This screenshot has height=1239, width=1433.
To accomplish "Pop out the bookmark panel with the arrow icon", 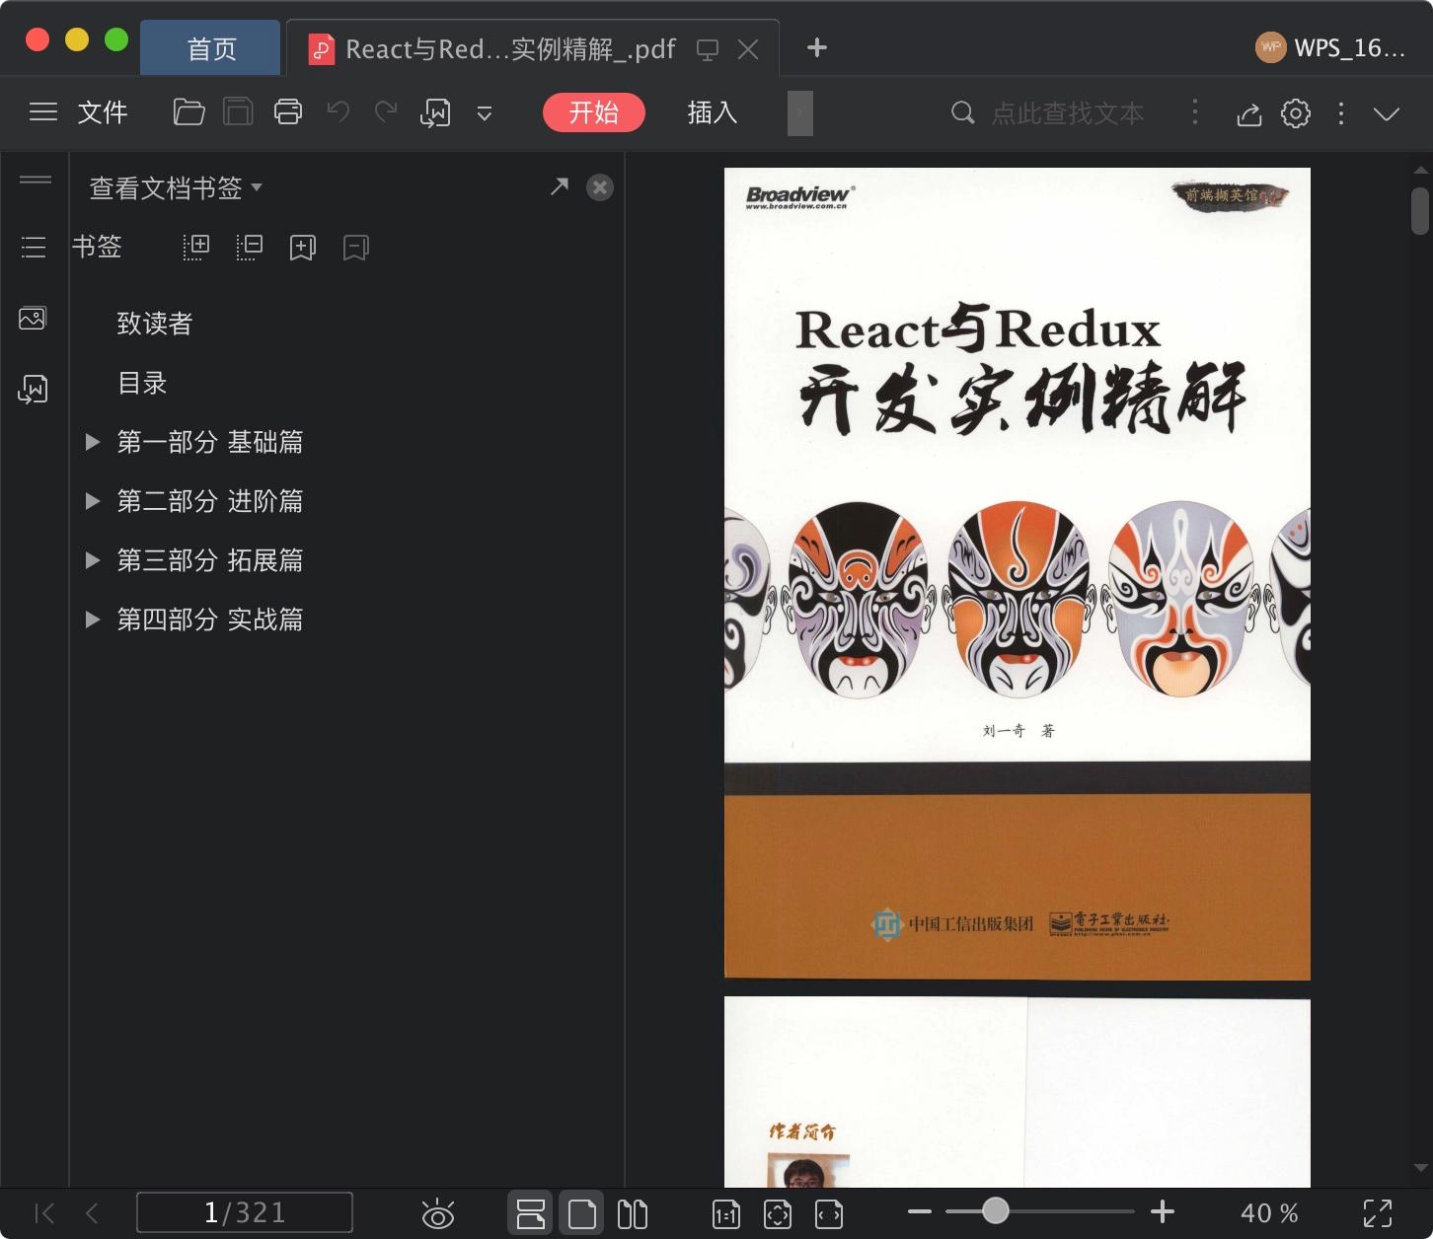I will pos(560,186).
